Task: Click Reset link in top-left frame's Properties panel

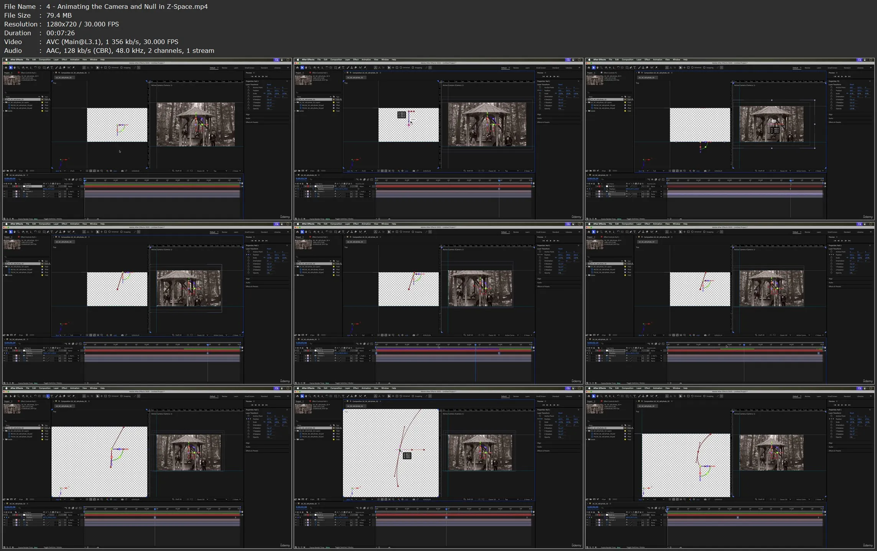Action: pyautogui.click(x=269, y=85)
